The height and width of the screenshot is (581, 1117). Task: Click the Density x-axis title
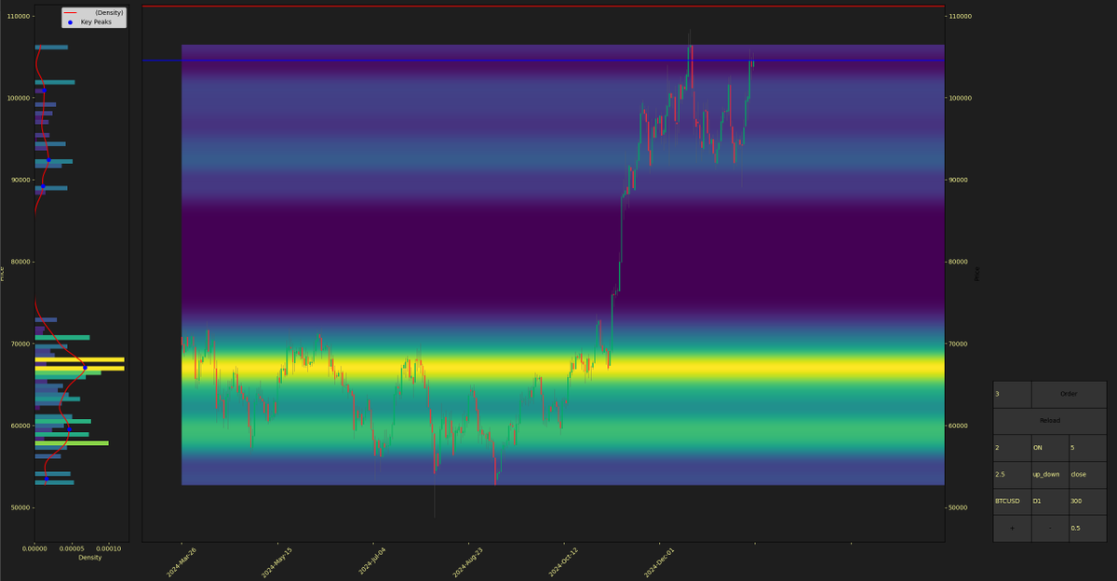(x=90, y=558)
